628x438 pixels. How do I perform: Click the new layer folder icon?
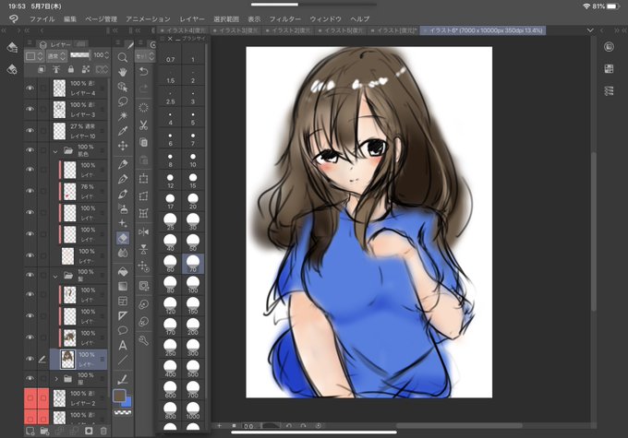(x=44, y=431)
